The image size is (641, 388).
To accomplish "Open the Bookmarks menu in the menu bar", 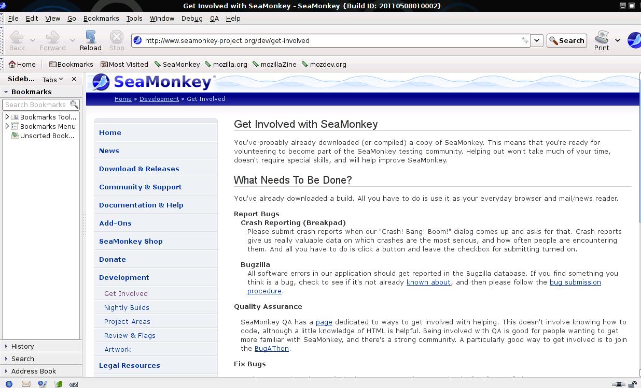I will 101,18.
